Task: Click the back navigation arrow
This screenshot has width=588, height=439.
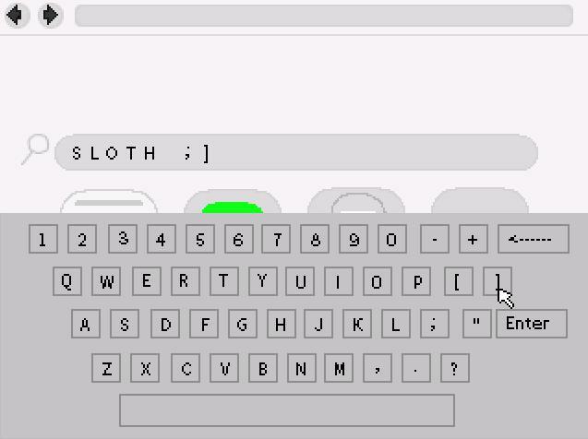Action: (x=17, y=16)
